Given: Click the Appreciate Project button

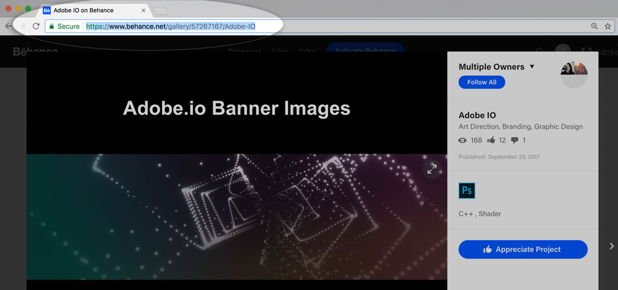Looking at the screenshot, I should tap(523, 249).
